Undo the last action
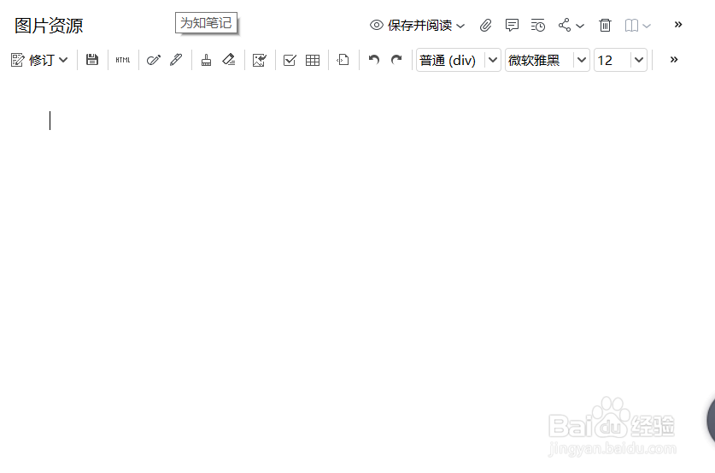 click(374, 60)
